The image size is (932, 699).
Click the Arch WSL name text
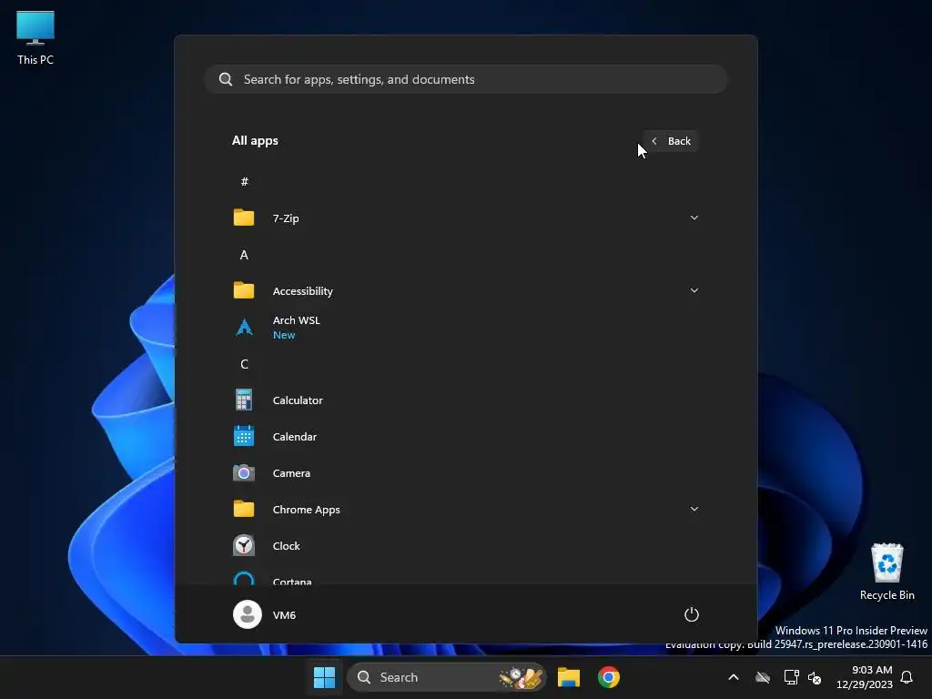coord(297,320)
